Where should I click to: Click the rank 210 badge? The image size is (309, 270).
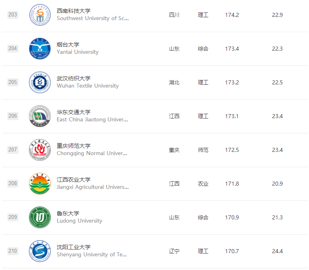[x=13, y=251]
